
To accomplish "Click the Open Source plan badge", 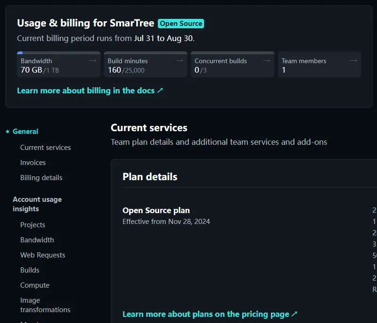I will pyautogui.click(x=181, y=24).
